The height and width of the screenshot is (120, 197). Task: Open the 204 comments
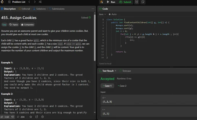[x=21, y=117]
